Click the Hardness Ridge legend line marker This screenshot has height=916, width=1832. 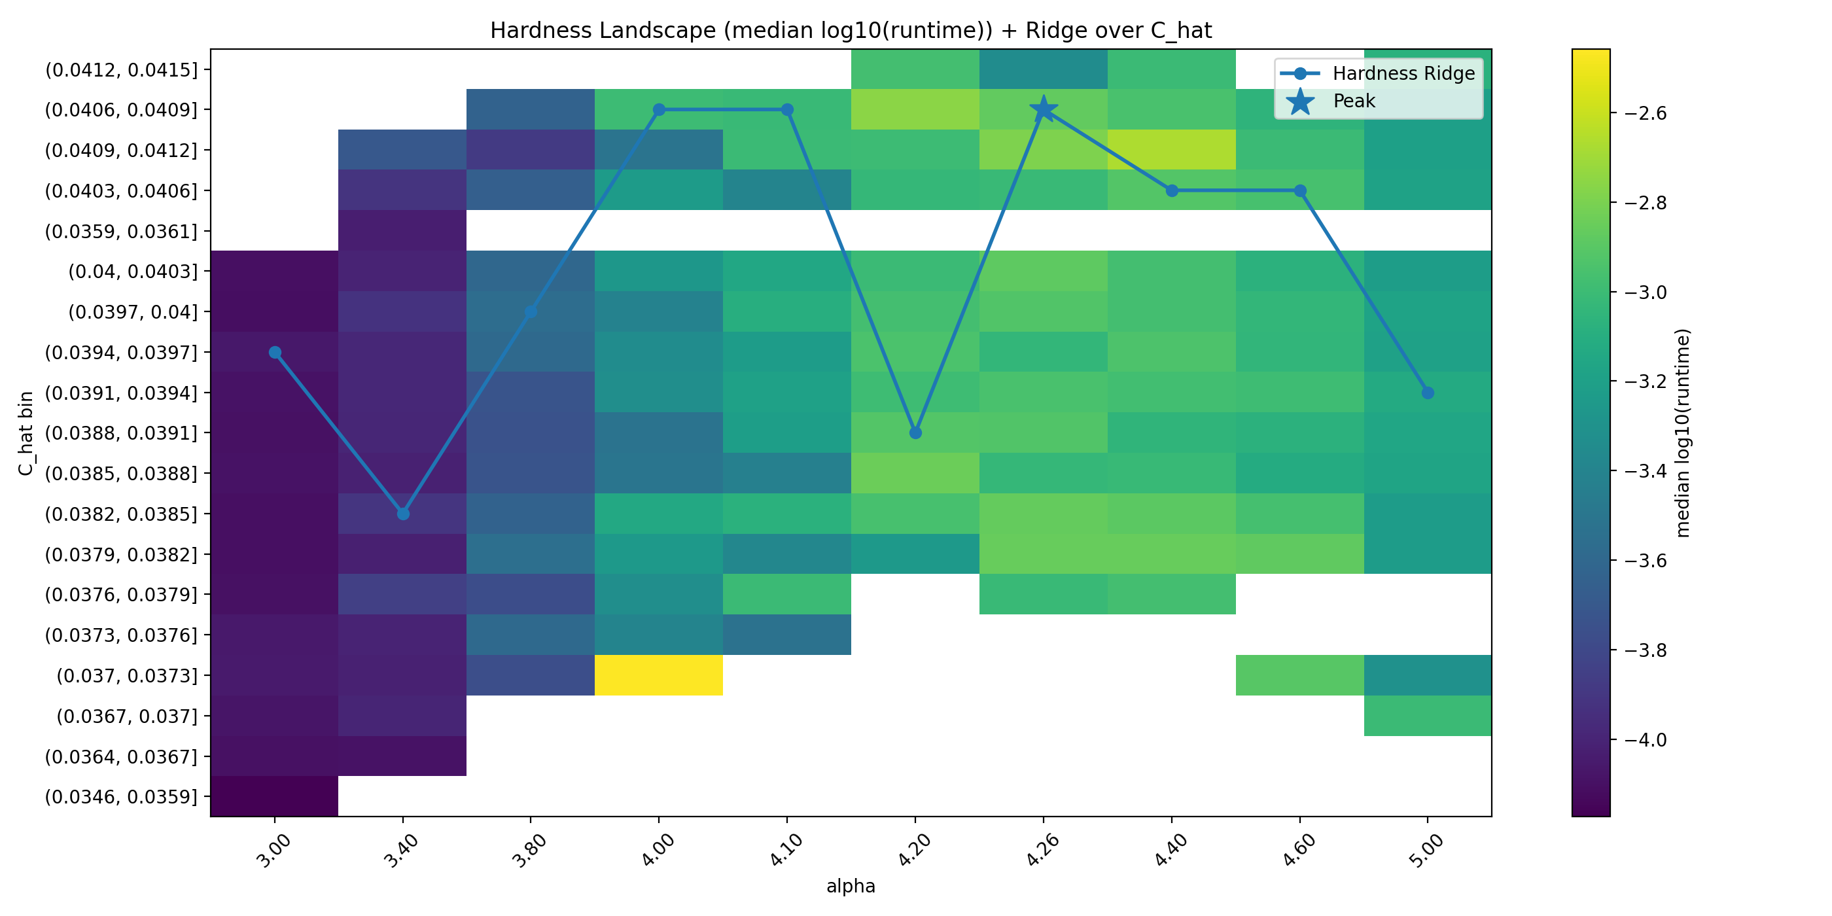point(1300,73)
